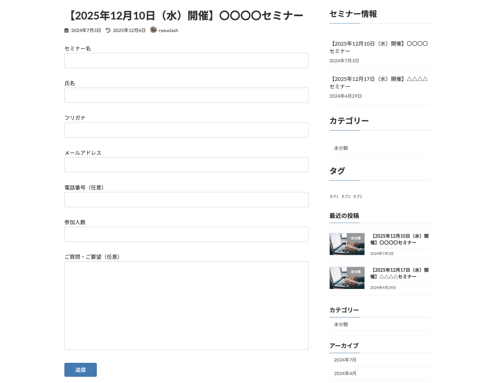Open the △△△△セミナー link under セミナー情報
The image size is (479, 383).
[x=379, y=83]
